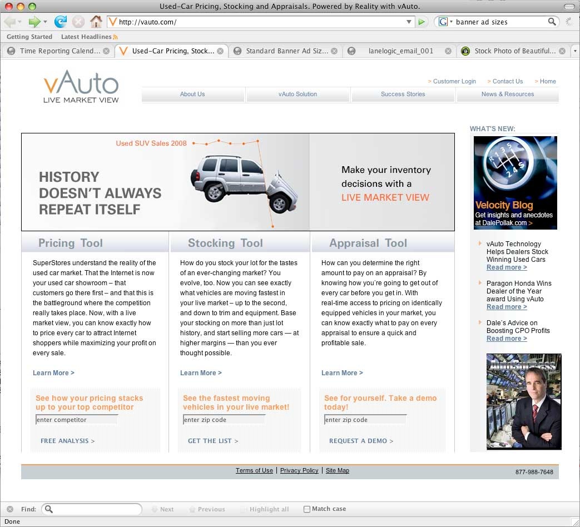
Task: Open the Success Stories navigation menu
Action: point(403,95)
